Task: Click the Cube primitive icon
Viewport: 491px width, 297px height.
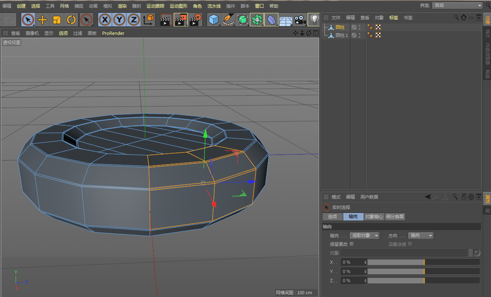Action: [x=214, y=20]
